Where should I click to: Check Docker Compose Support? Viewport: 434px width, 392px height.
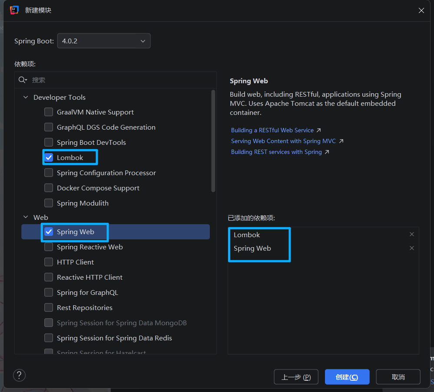[49, 188]
